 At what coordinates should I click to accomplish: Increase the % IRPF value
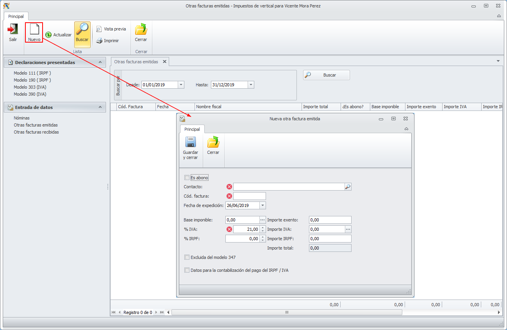coord(263,237)
